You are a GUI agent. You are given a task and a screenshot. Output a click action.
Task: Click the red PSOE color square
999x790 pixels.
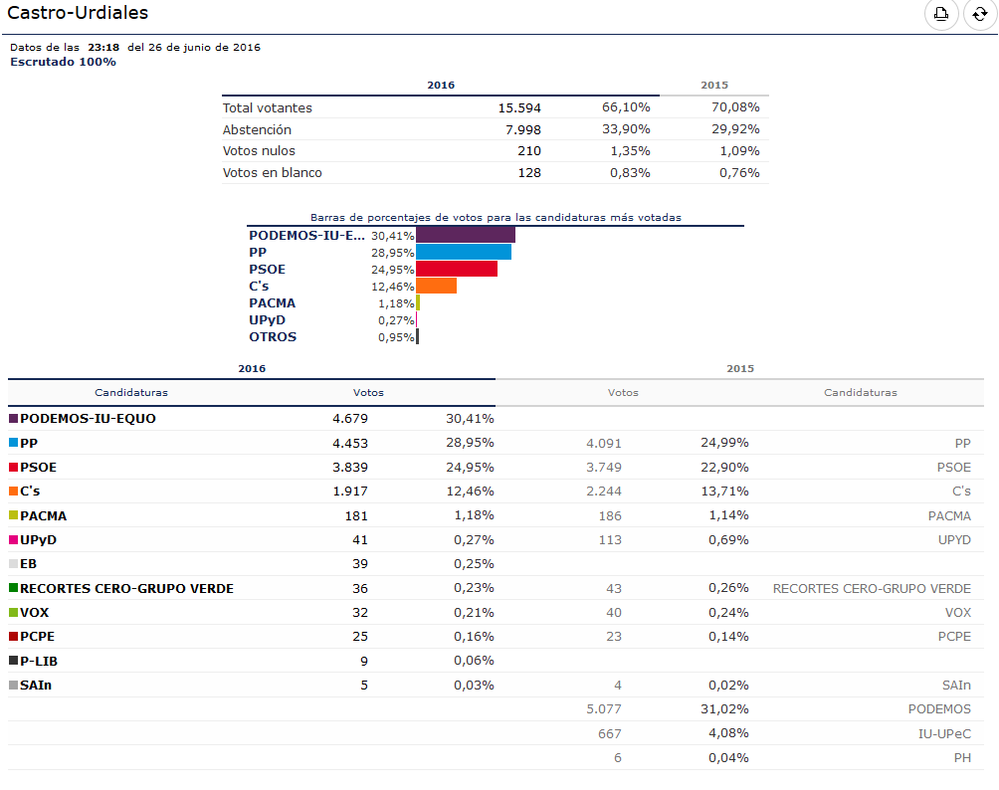click(x=13, y=467)
